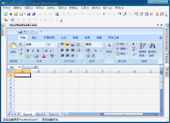
Task: Open the number format dropdown 常规
Action: 101,45
